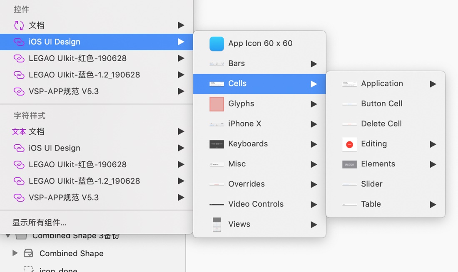Click the blue App Icon 60 x 60 thumbnail
Viewport: 458px width, 272px height.
pyautogui.click(x=217, y=44)
